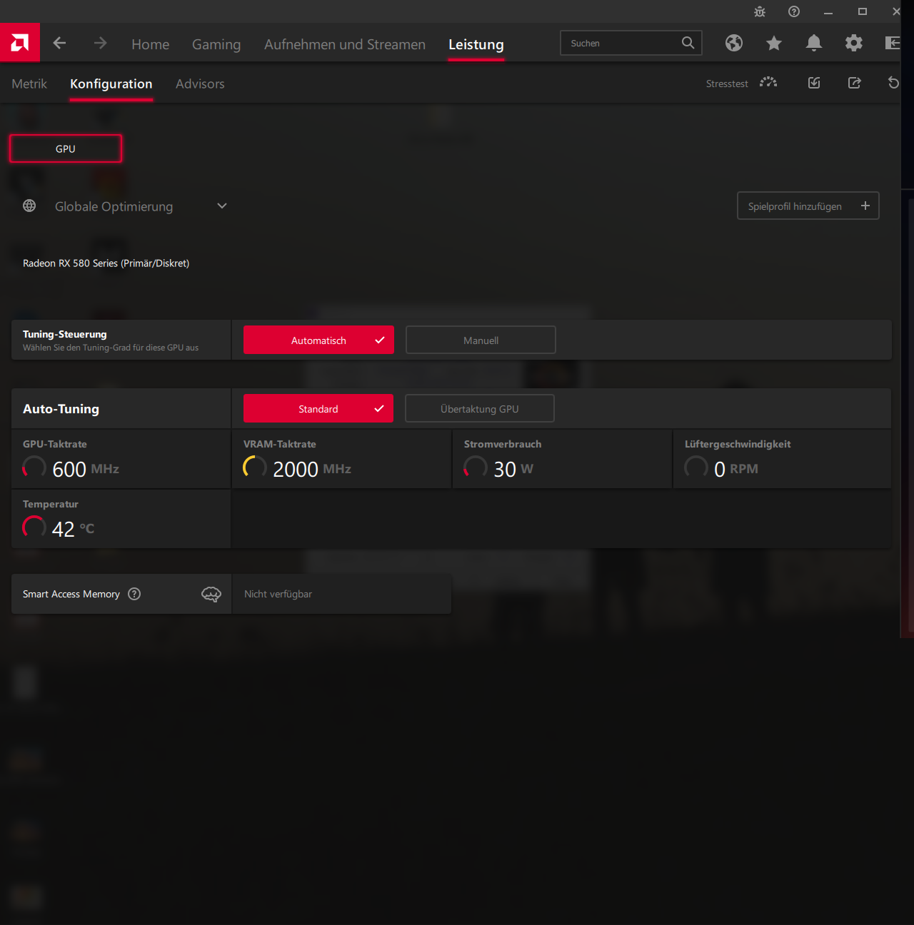Click the Tuning-Steuerung label
914x925 pixels.
point(65,334)
